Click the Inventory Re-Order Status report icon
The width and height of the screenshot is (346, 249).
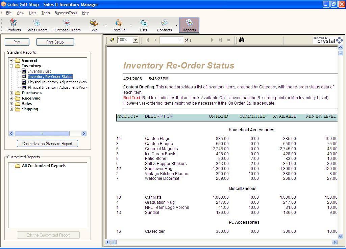click(x=24, y=77)
